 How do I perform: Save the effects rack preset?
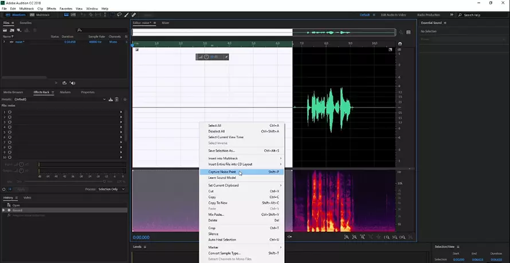(111, 99)
